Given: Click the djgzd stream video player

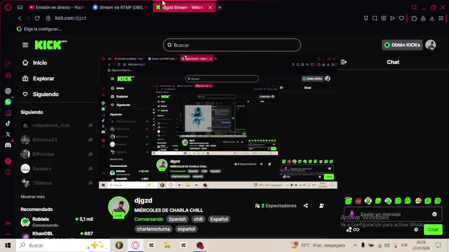Looking at the screenshot, I should pyautogui.click(x=218, y=122).
